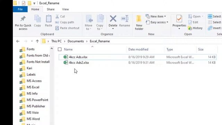222x125 pixels.
Task: Expand the Properties dropdown arrow
Action: tap(179, 29)
